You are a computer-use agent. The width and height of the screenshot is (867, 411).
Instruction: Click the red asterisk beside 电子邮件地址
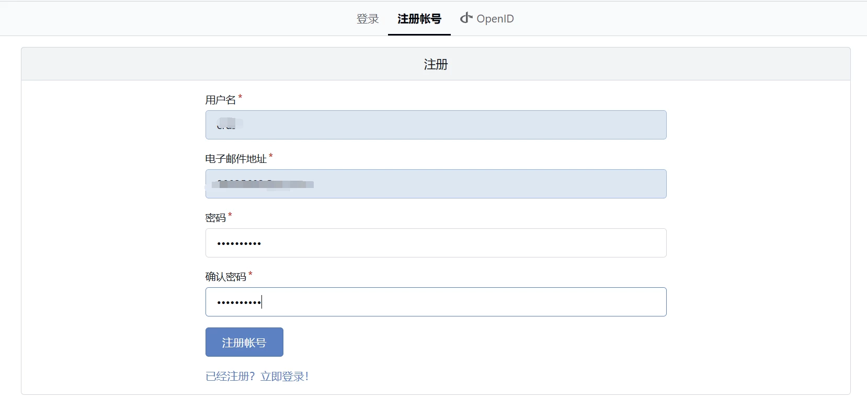(x=271, y=156)
